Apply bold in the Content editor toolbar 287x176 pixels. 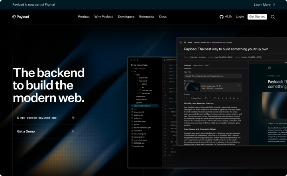[219, 98]
